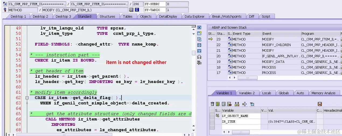Open the Diff tab
The image size is (342, 136).
coord(252,16)
